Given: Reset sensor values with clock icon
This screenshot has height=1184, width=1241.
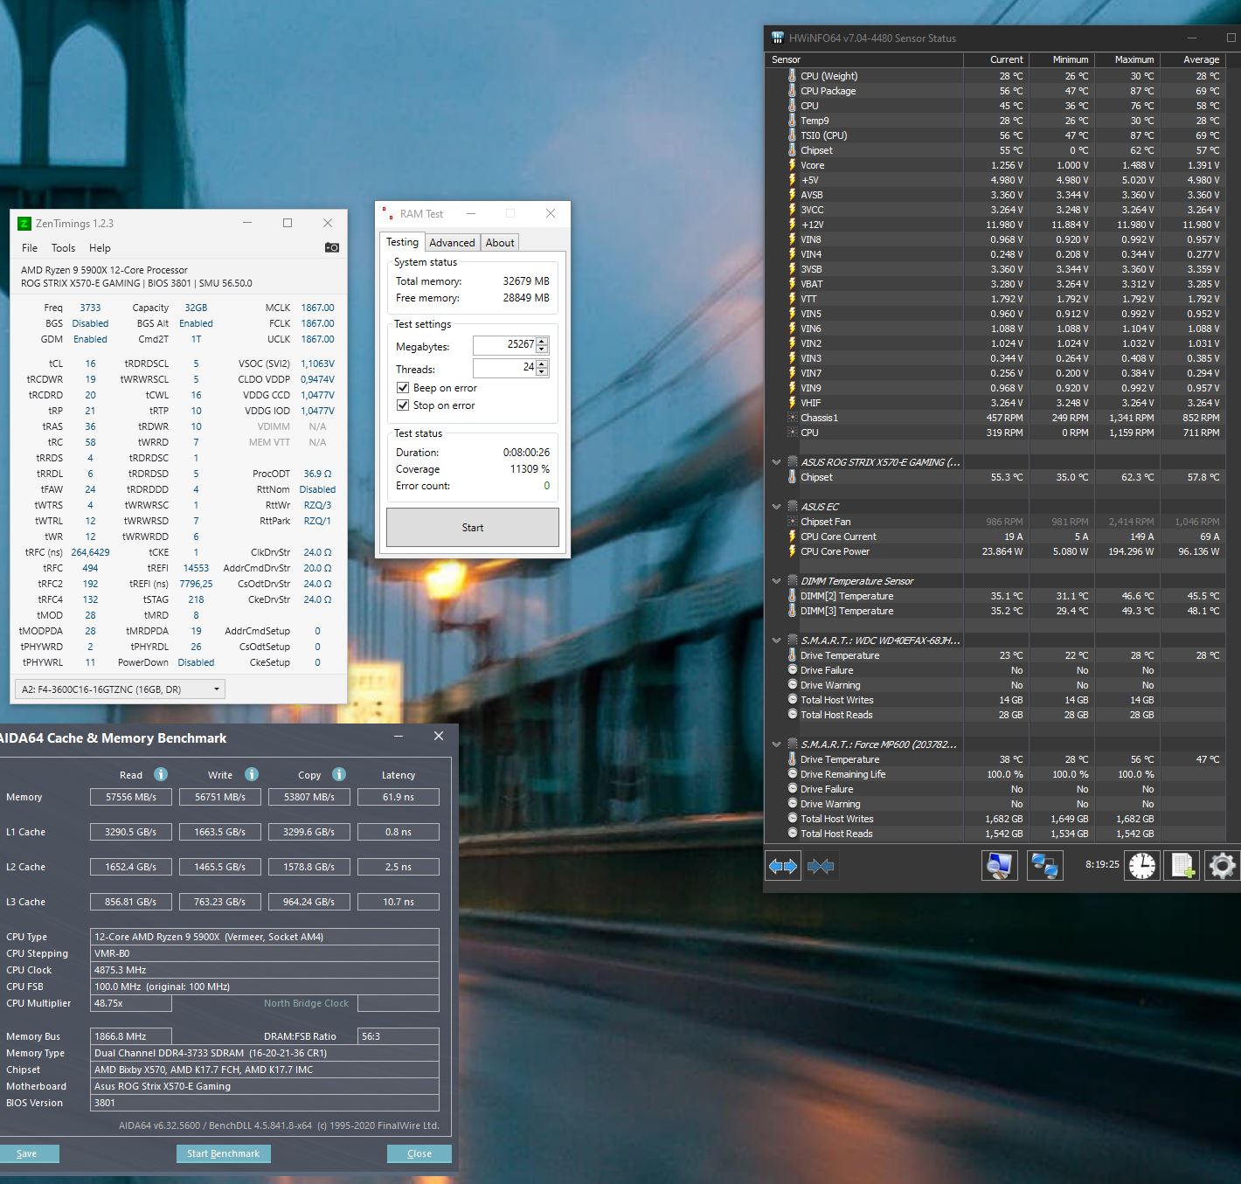Looking at the screenshot, I should (1141, 865).
